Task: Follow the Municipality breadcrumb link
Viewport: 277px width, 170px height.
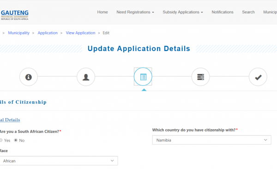Action: (x=19, y=33)
